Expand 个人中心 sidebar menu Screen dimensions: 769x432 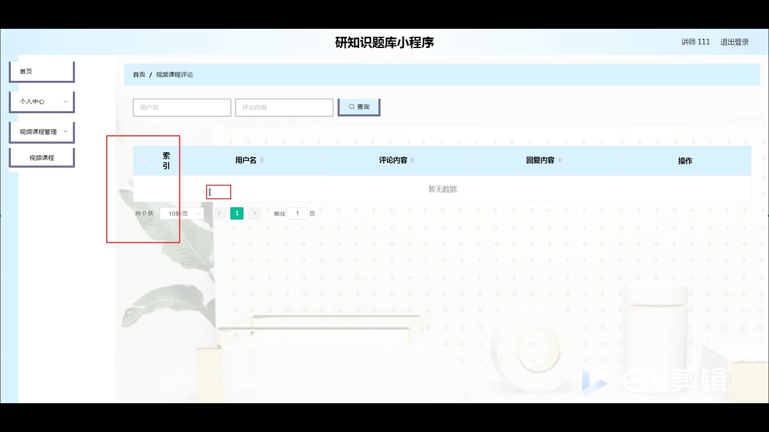[x=42, y=102]
